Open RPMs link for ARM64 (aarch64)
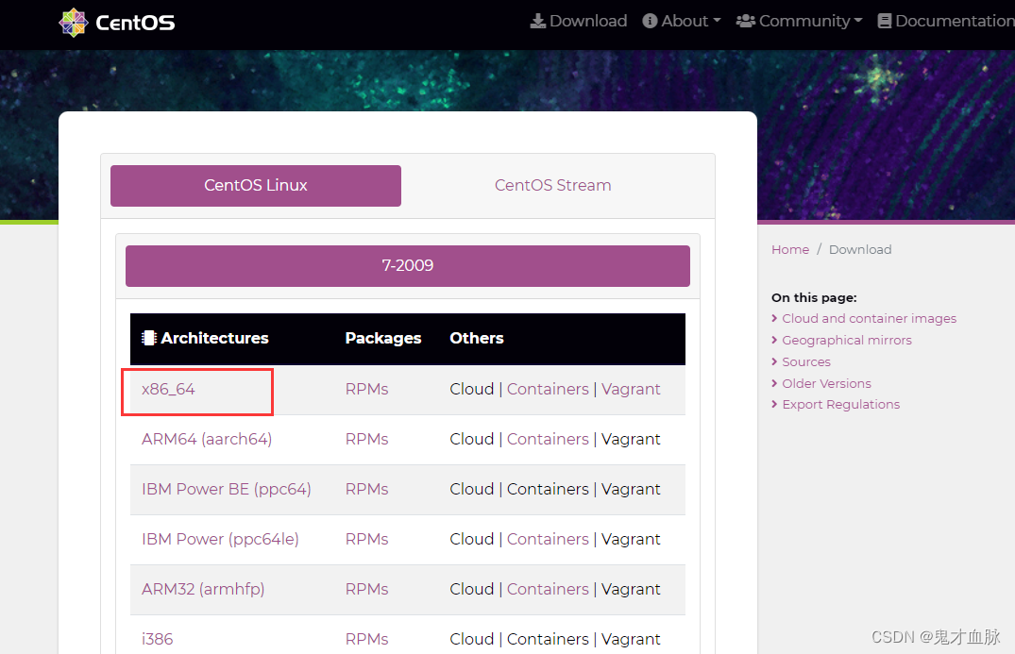 coord(366,439)
